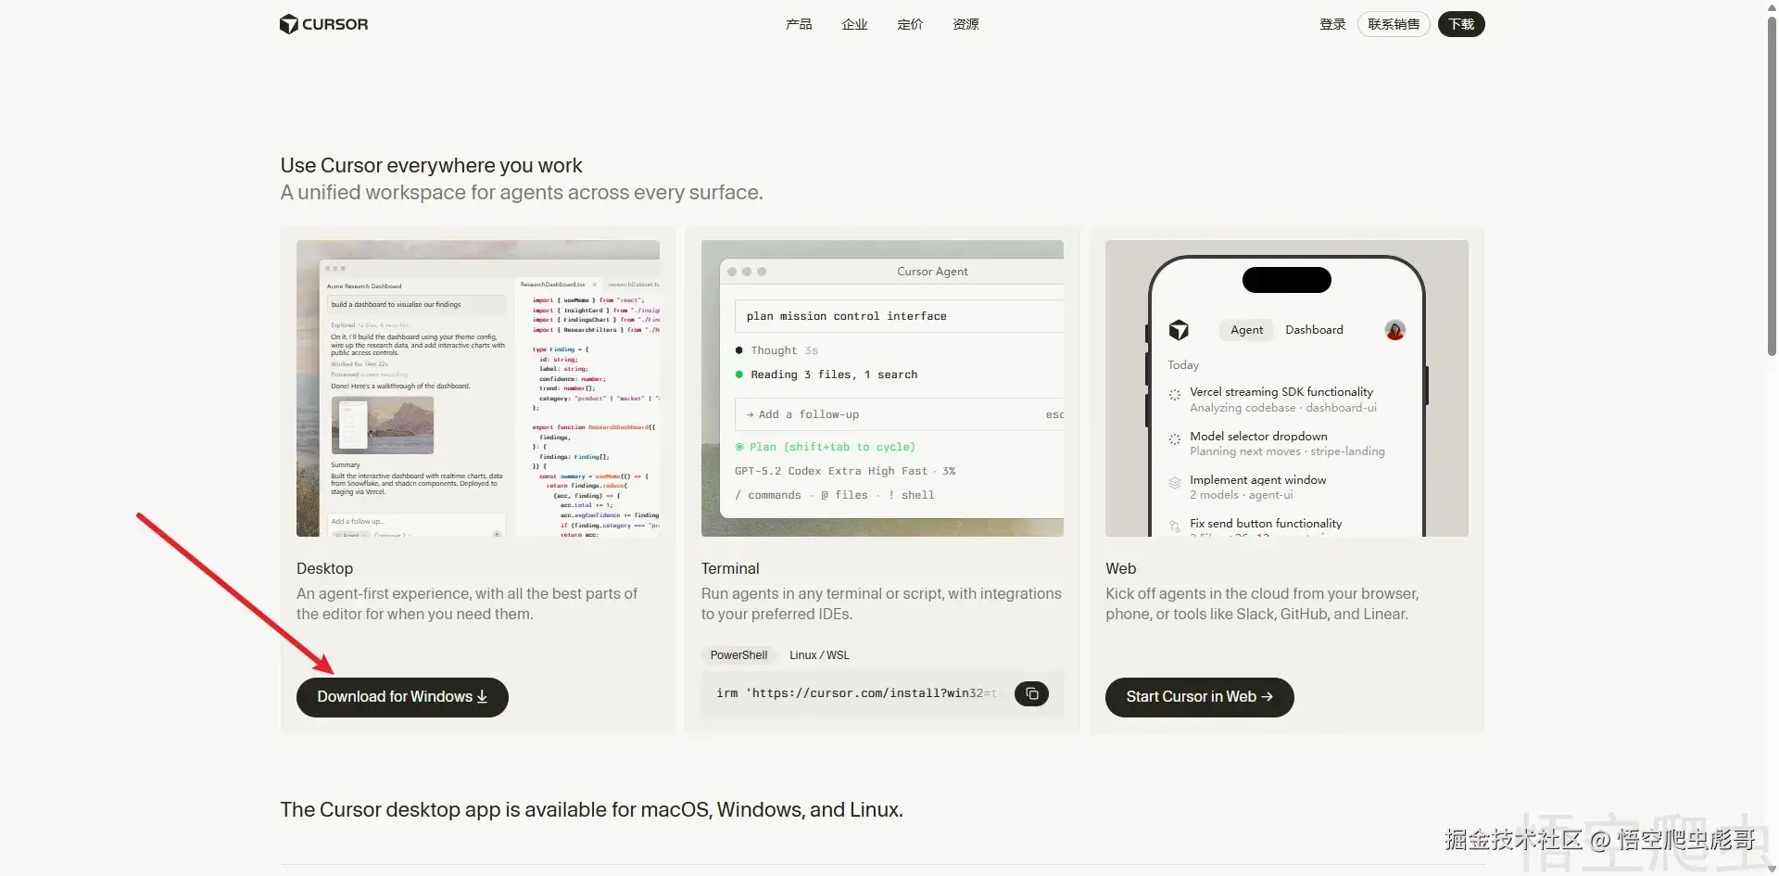The image size is (1779, 876).
Task: Open the 资源 resources menu
Action: (965, 24)
